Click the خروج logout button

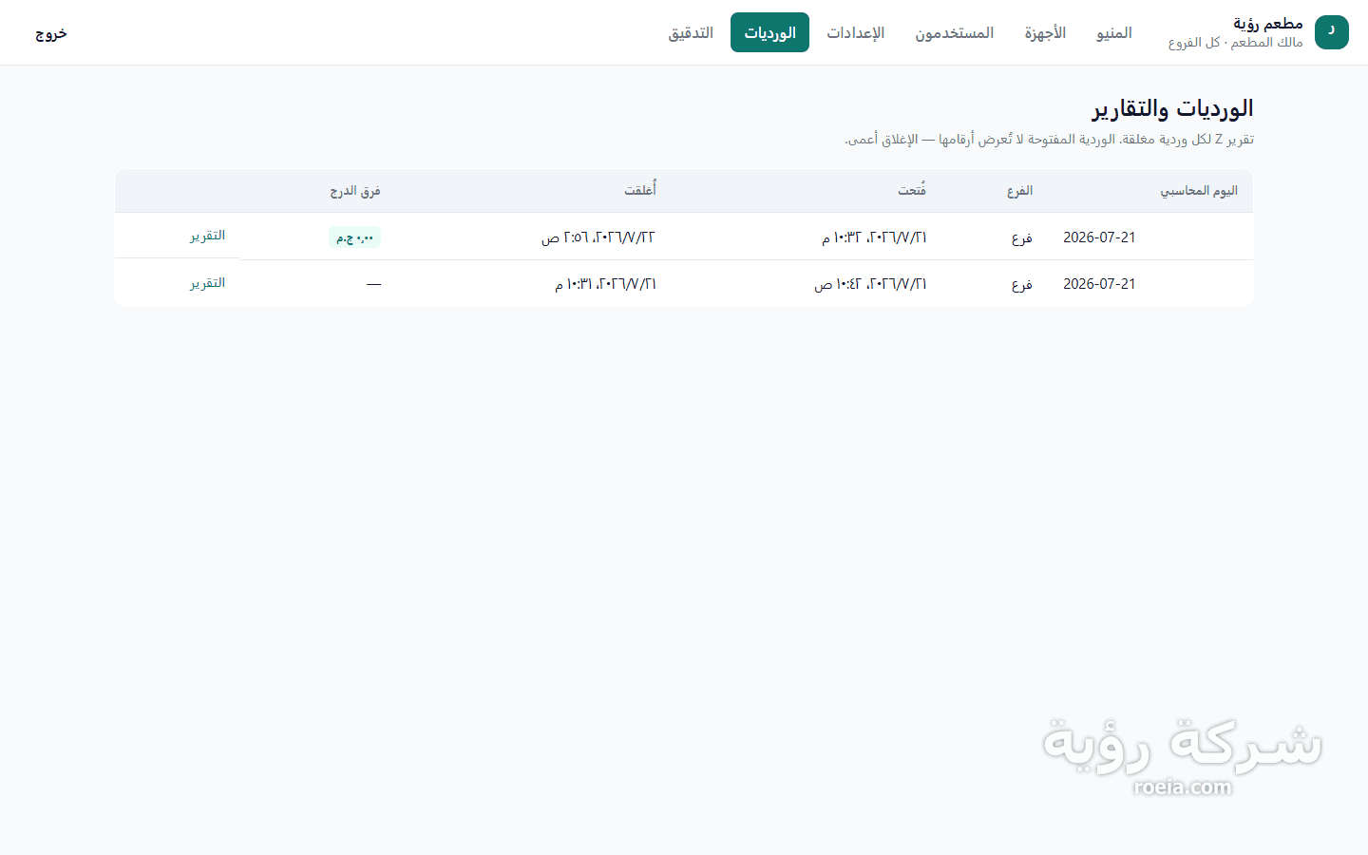tap(51, 33)
